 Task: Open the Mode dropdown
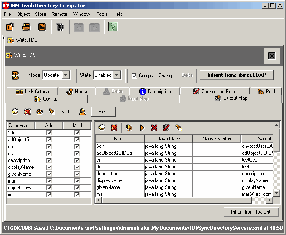pyautogui.click(x=65, y=75)
